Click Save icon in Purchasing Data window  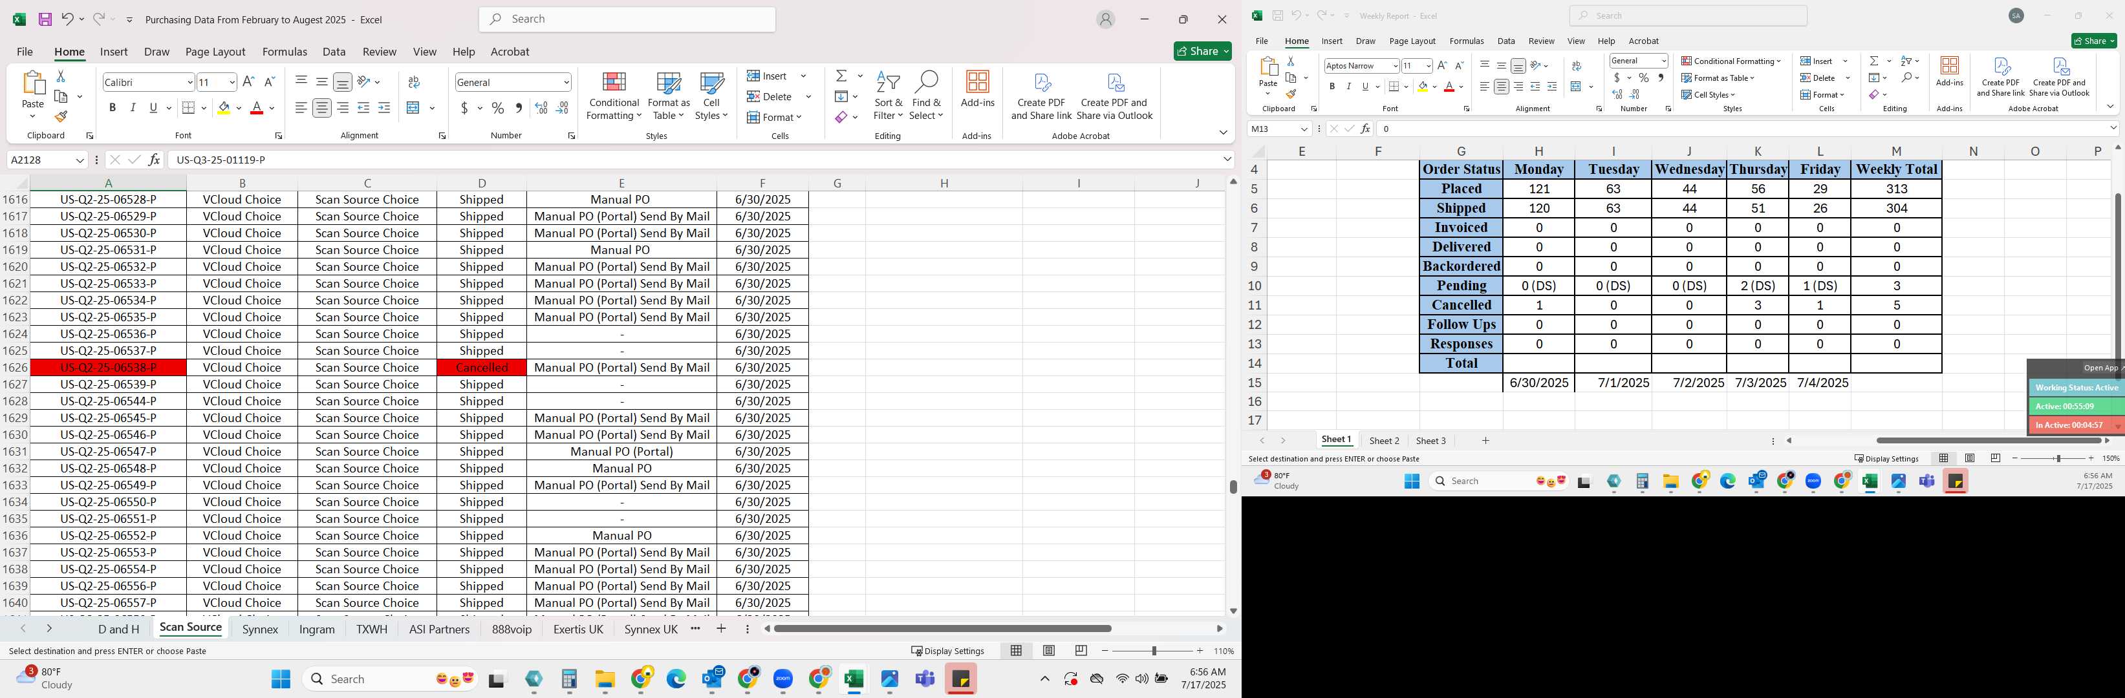[x=45, y=19]
